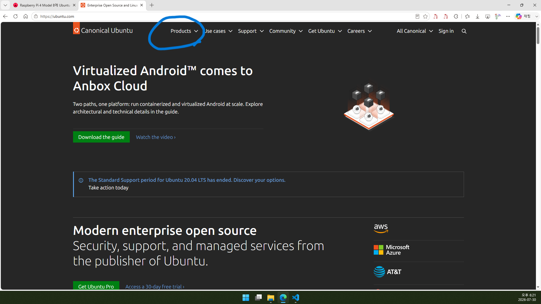Click the browser Home icon
The image size is (541, 304).
point(26,16)
